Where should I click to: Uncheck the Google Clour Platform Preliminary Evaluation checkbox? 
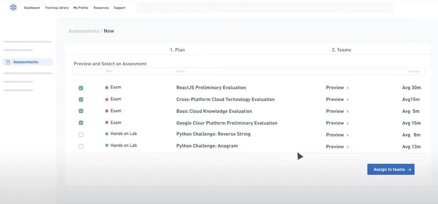81,123
